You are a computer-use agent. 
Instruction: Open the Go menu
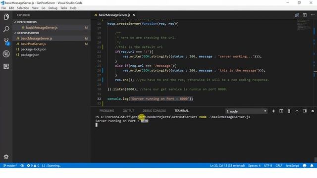tap(43, 8)
